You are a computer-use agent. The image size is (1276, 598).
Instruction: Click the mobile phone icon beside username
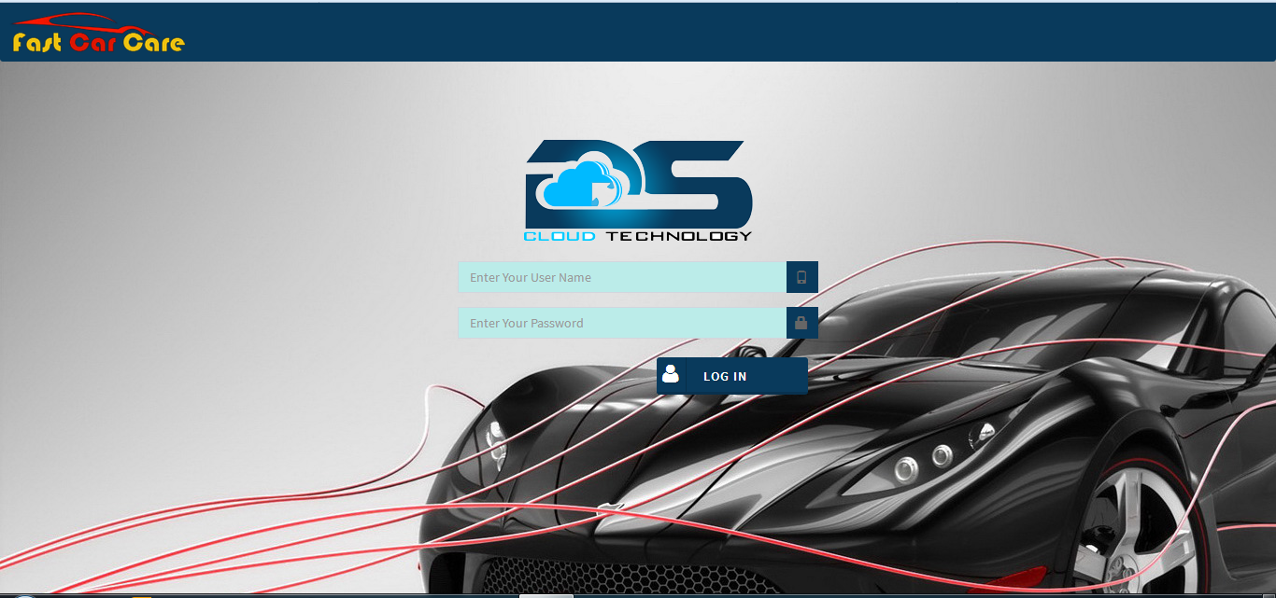point(801,277)
